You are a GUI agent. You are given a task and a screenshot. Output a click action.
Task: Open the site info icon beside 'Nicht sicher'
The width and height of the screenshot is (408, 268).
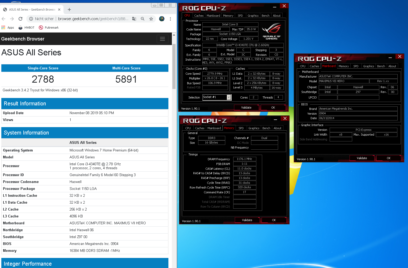click(x=31, y=19)
